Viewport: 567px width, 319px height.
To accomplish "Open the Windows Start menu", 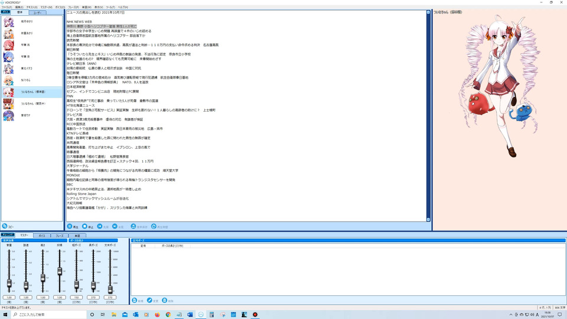I will [x=5, y=315].
